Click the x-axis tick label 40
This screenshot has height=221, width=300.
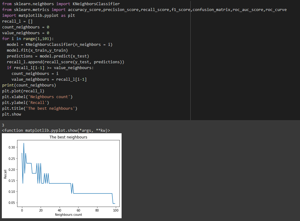pos(60,210)
